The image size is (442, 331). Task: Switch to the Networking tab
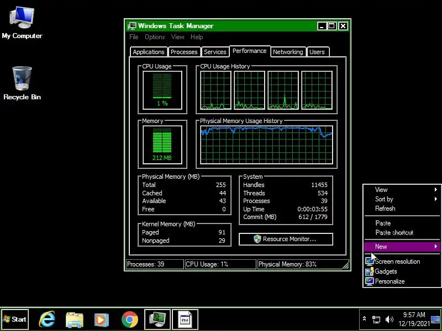[288, 52]
